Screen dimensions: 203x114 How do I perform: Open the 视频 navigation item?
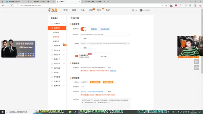91,10
